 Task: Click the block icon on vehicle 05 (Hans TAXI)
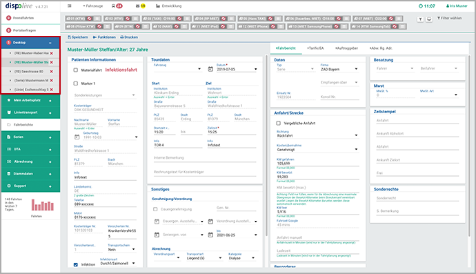(x=270, y=19)
